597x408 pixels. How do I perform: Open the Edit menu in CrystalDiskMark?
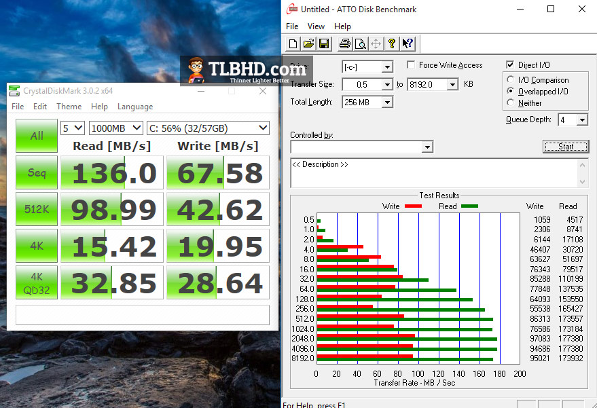[40, 107]
